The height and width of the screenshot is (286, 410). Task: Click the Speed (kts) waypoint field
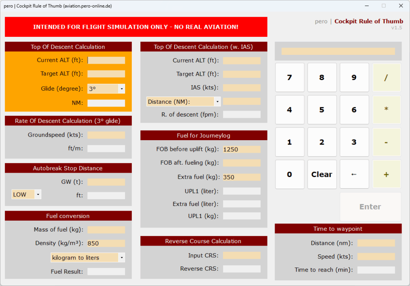pos(376,256)
